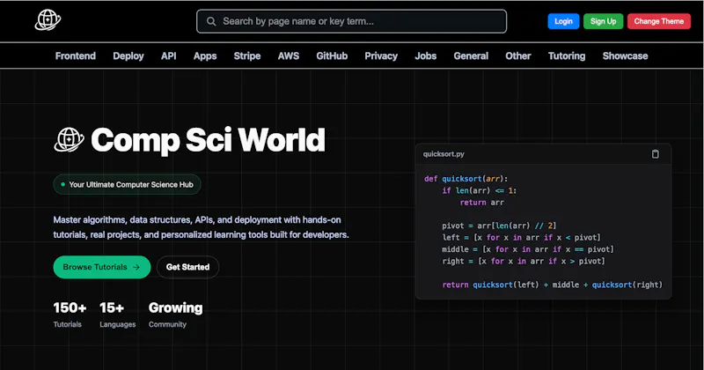Click the 15+ Languages stat

(118, 314)
